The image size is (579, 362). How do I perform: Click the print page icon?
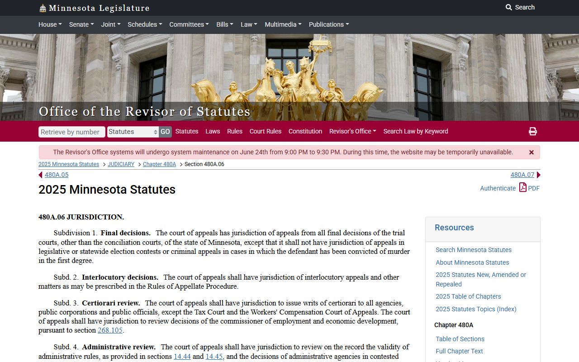click(533, 131)
